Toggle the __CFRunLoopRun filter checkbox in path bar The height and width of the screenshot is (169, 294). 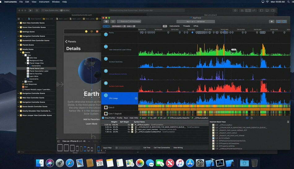[x=192, y=118]
